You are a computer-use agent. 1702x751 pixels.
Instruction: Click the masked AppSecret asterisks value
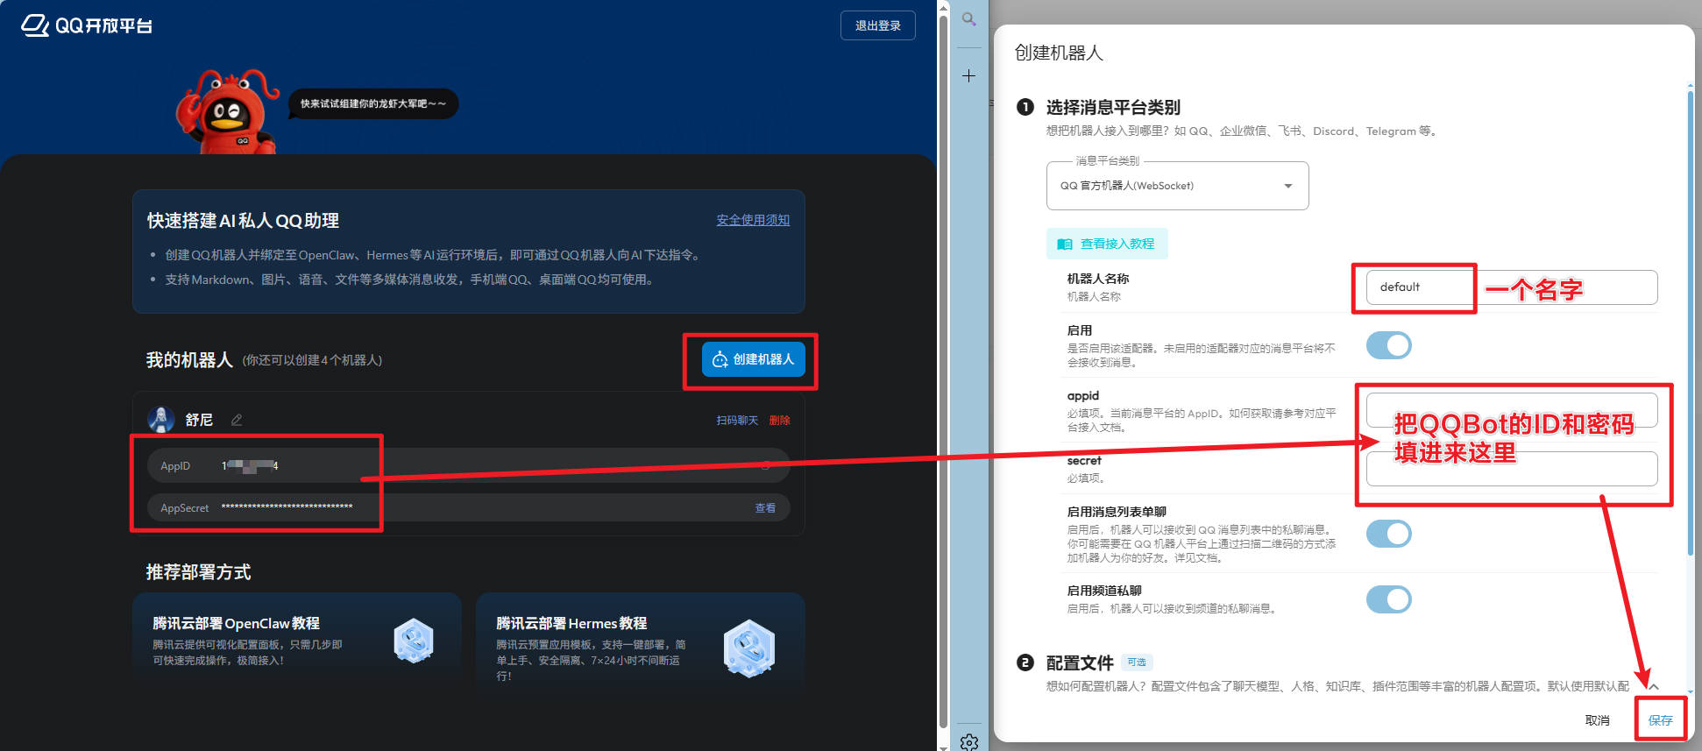click(287, 507)
